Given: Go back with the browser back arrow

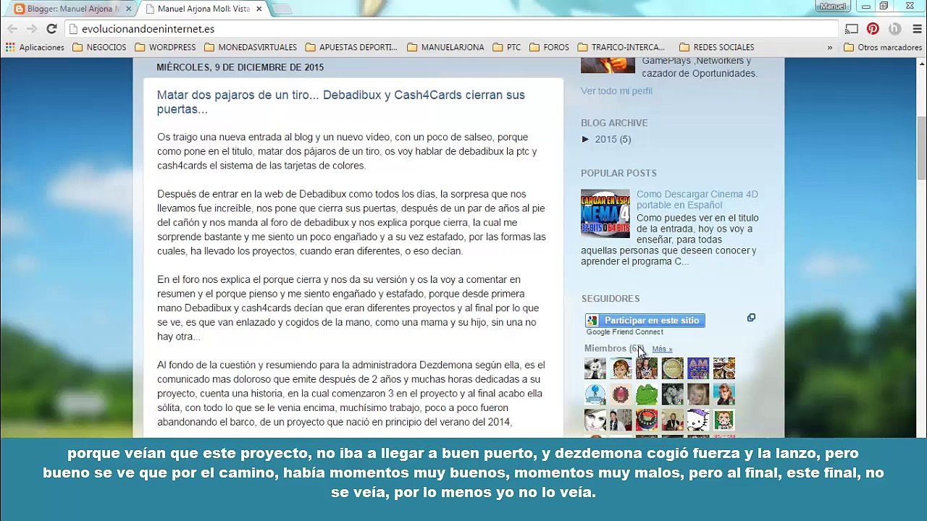Looking at the screenshot, I should (12, 29).
